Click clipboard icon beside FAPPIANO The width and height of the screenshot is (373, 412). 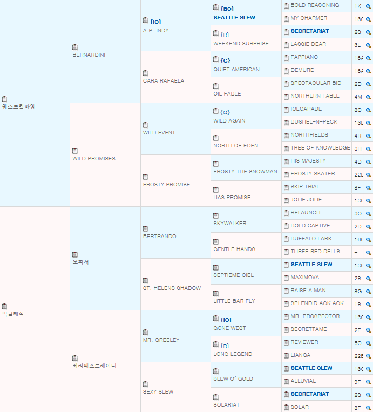(x=286, y=58)
